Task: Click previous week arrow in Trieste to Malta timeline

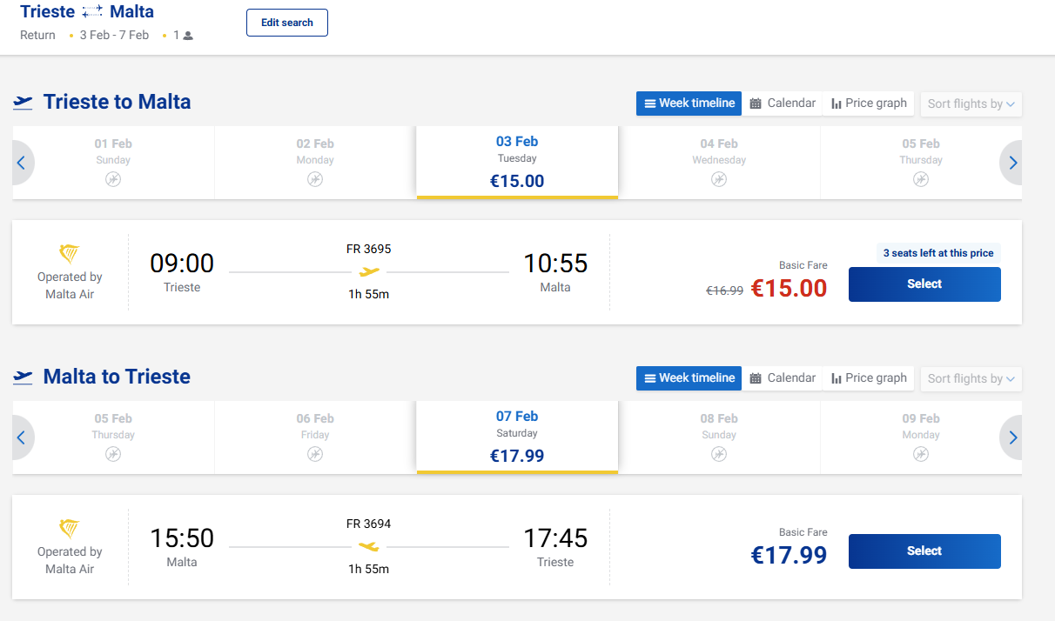Action: 22,163
